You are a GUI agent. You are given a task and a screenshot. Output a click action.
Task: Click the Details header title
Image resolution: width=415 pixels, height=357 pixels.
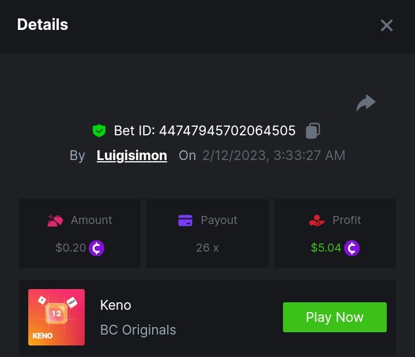(43, 25)
